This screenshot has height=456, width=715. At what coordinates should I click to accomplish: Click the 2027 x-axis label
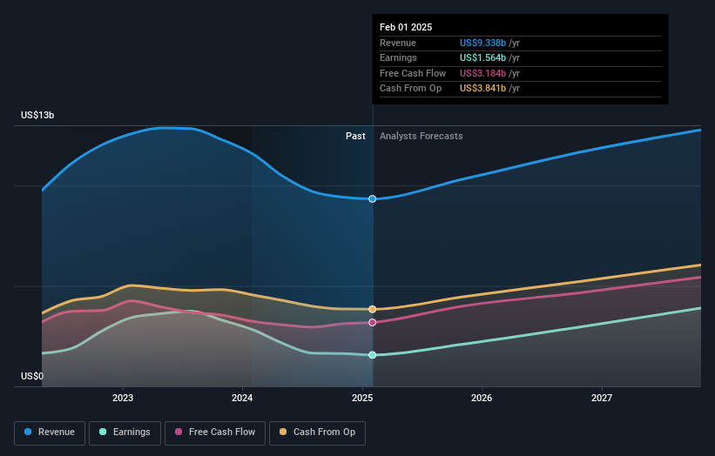602,398
